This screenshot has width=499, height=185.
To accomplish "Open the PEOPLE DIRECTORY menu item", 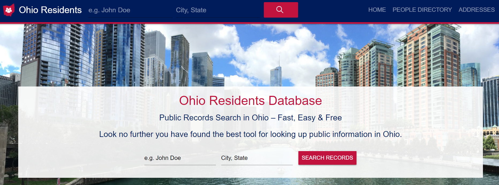I will coord(422,10).
